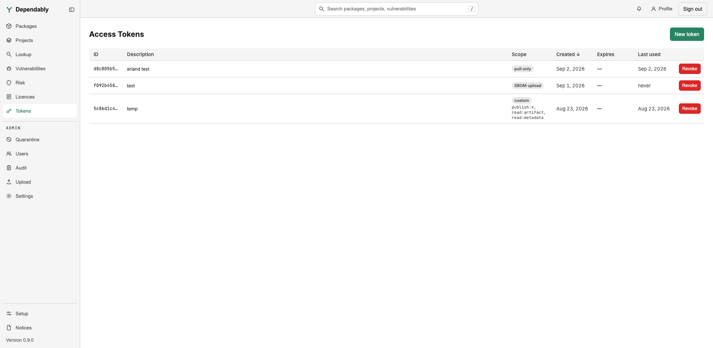Click token ID 5c86d1c4

point(105,109)
